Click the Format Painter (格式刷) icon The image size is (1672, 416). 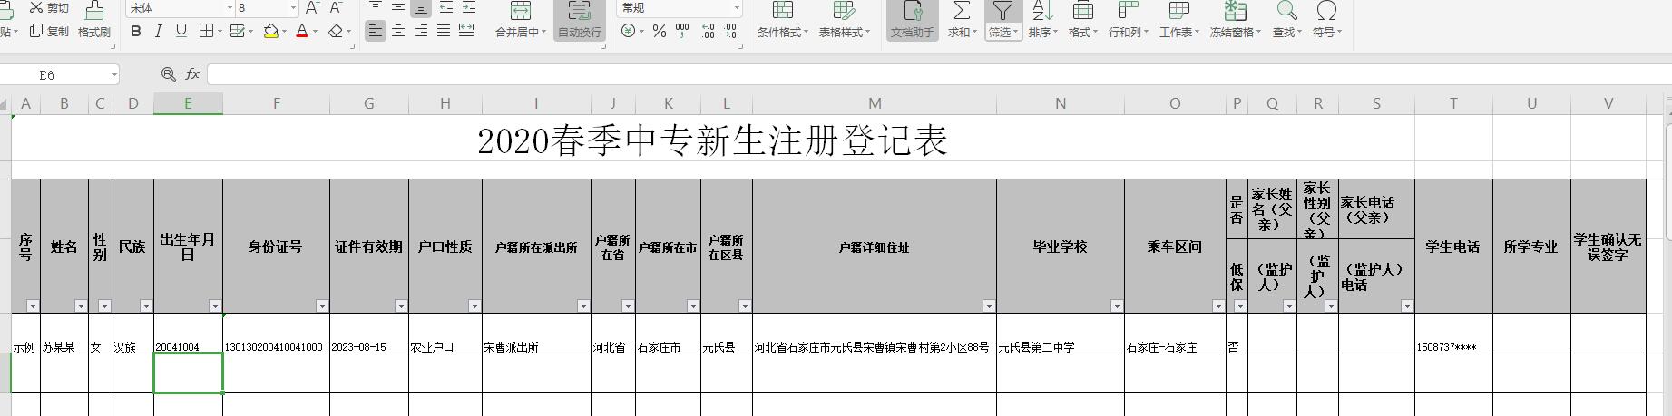point(94,11)
